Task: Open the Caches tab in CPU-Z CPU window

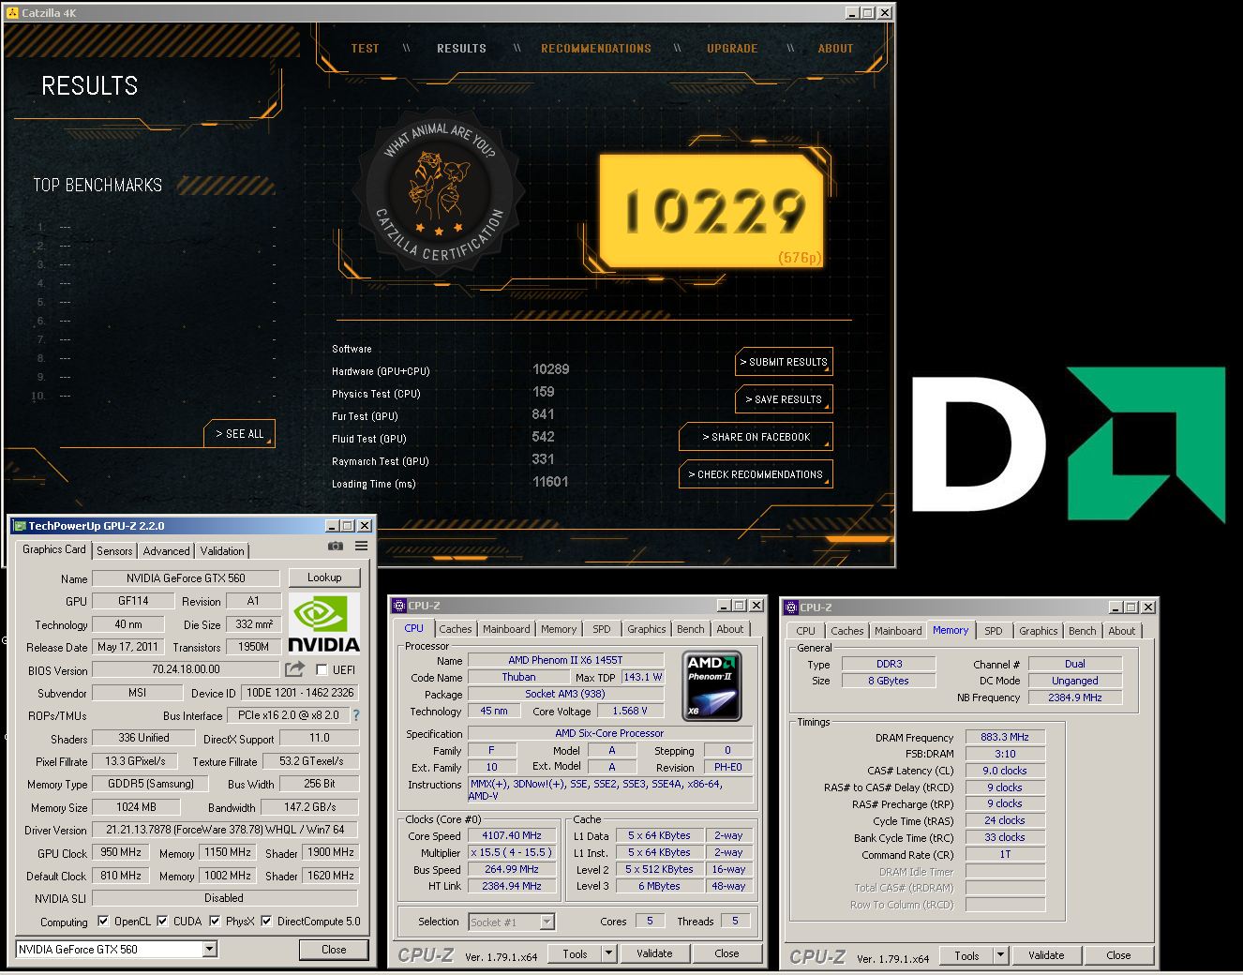Action: pyautogui.click(x=456, y=629)
